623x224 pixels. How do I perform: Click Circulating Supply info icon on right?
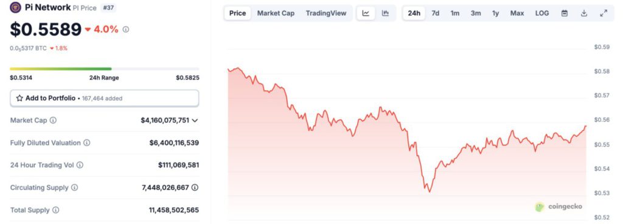[x=195, y=187]
